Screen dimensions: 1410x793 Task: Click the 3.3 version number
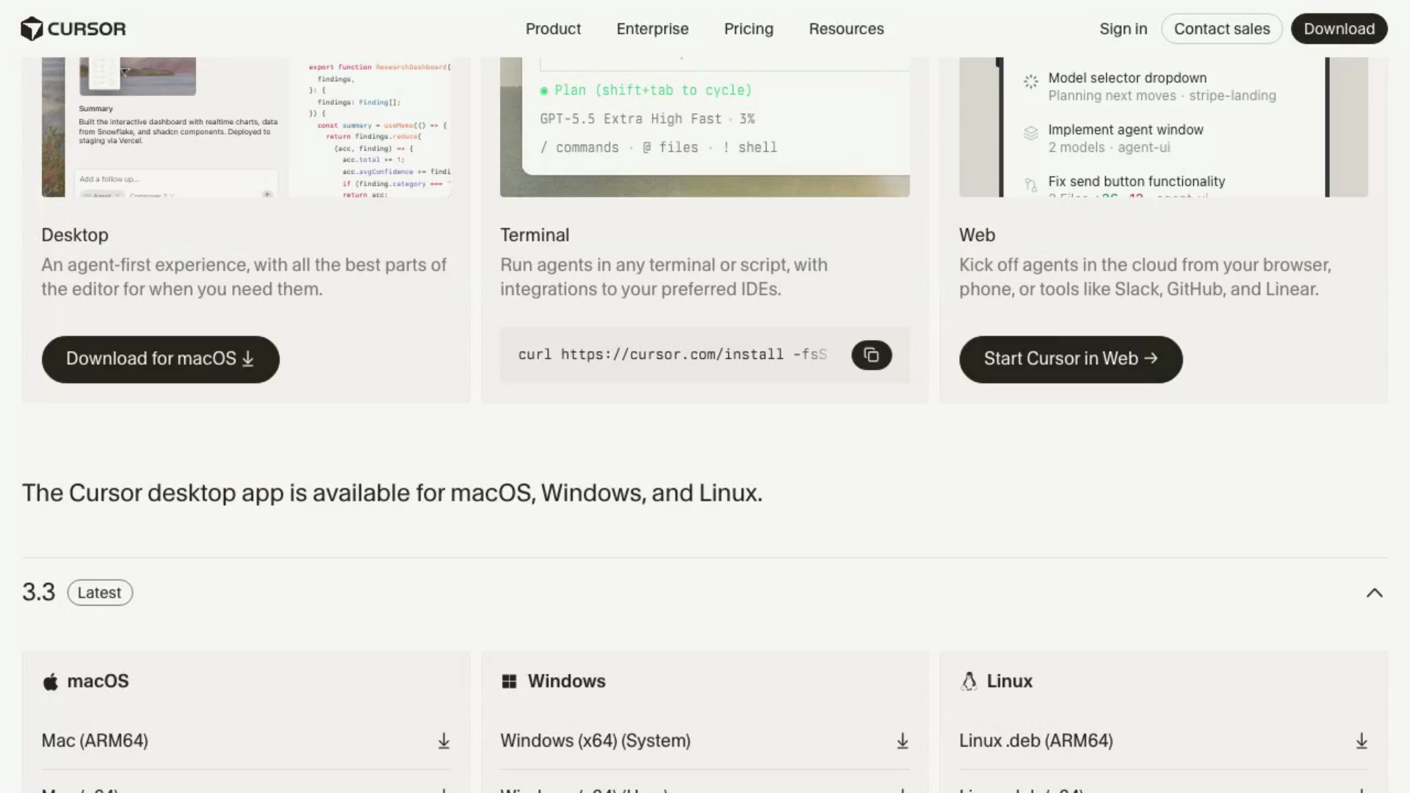[x=39, y=593]
